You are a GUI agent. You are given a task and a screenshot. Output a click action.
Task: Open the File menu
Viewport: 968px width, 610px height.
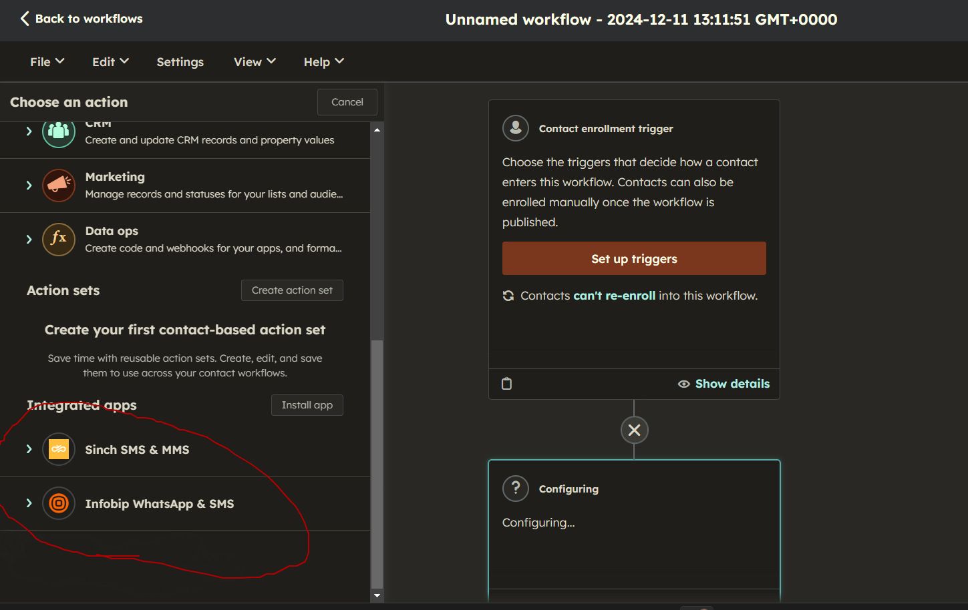click(x=45, y=61)
